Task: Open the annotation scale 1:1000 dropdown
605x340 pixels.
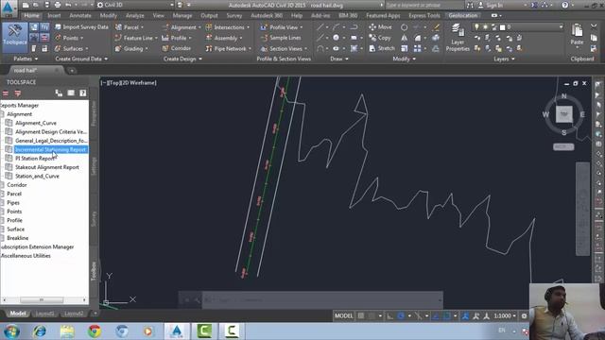Action: coord(505,316)
